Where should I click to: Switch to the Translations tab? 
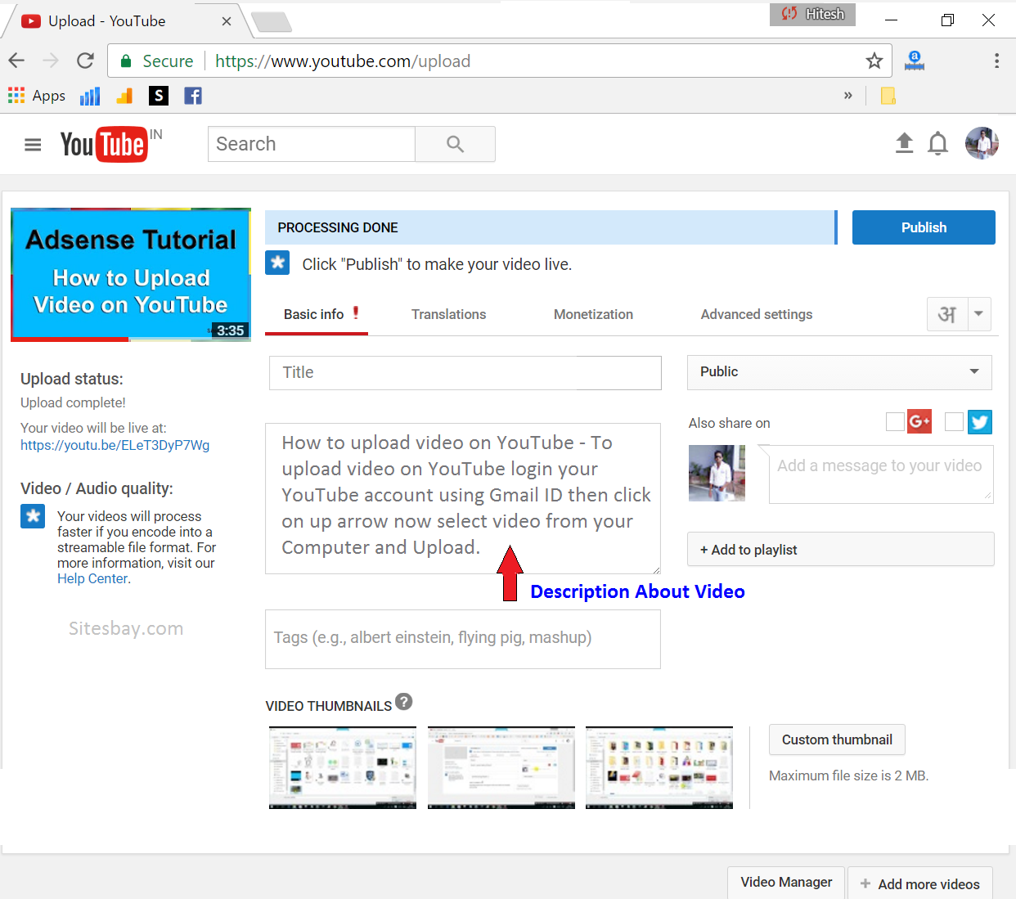click(x=449, y=315)
